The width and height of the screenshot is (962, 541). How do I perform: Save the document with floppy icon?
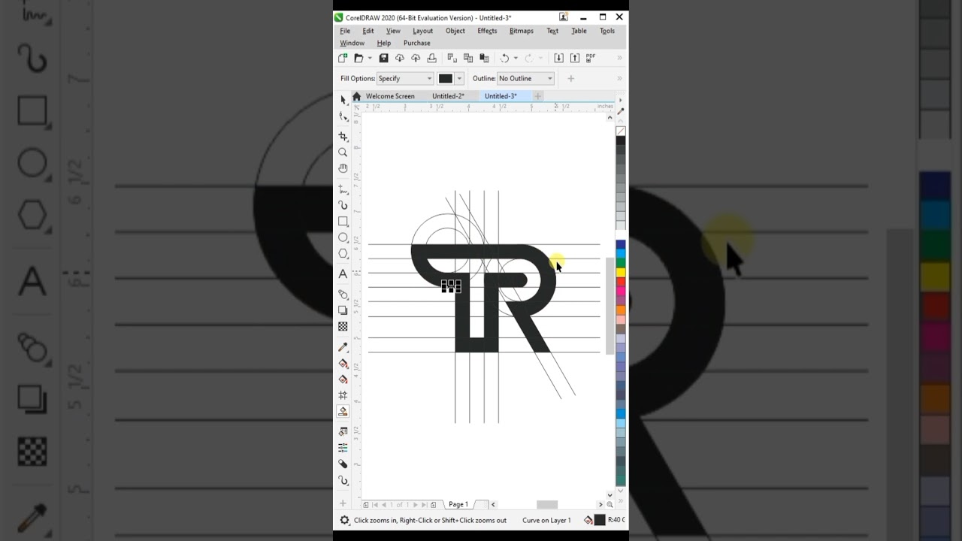[383, 58]
